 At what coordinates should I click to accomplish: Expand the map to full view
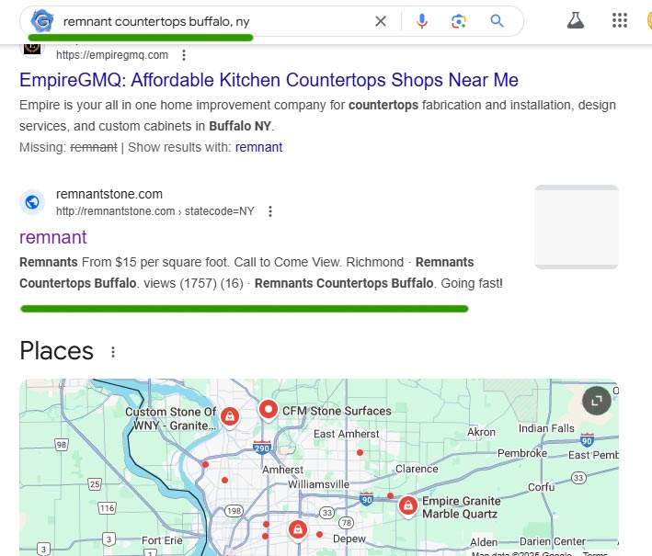click(597, 401)
